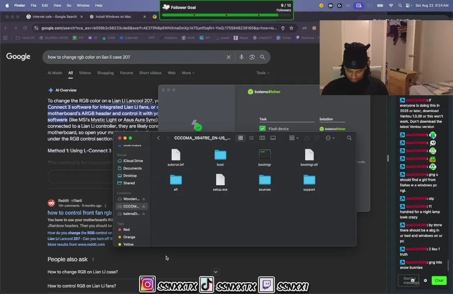Bookmark this page with the star
Image resolution: width=453 pixels, height=294 pixels.
(x=291, y=28)
